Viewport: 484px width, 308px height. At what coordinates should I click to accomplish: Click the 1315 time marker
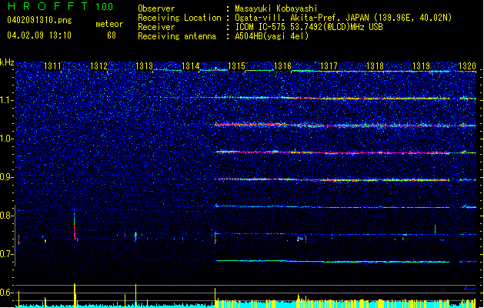point(236,66)
